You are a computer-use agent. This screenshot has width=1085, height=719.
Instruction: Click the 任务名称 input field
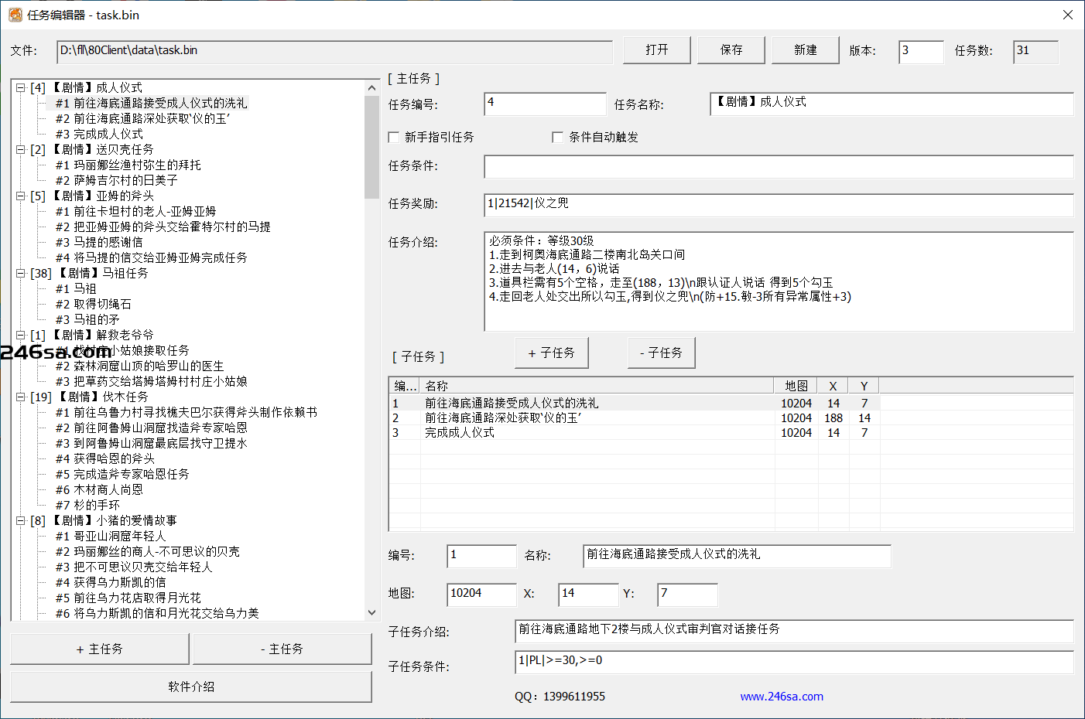tap(892, 104)
